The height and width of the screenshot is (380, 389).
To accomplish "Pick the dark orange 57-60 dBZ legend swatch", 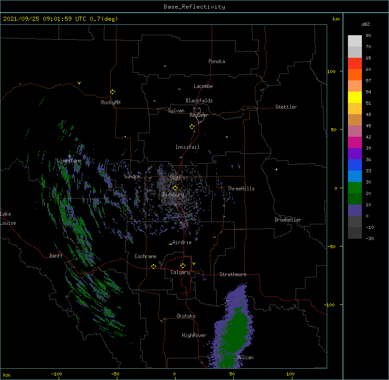I will point(355,74).
